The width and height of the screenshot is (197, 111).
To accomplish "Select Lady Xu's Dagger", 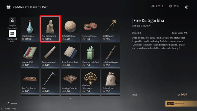I will (111, 55).
